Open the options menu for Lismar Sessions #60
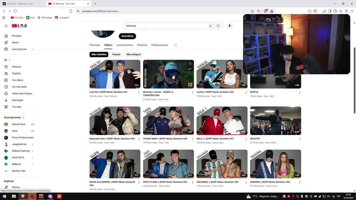The image size is (356, 200). coord(246,92)
